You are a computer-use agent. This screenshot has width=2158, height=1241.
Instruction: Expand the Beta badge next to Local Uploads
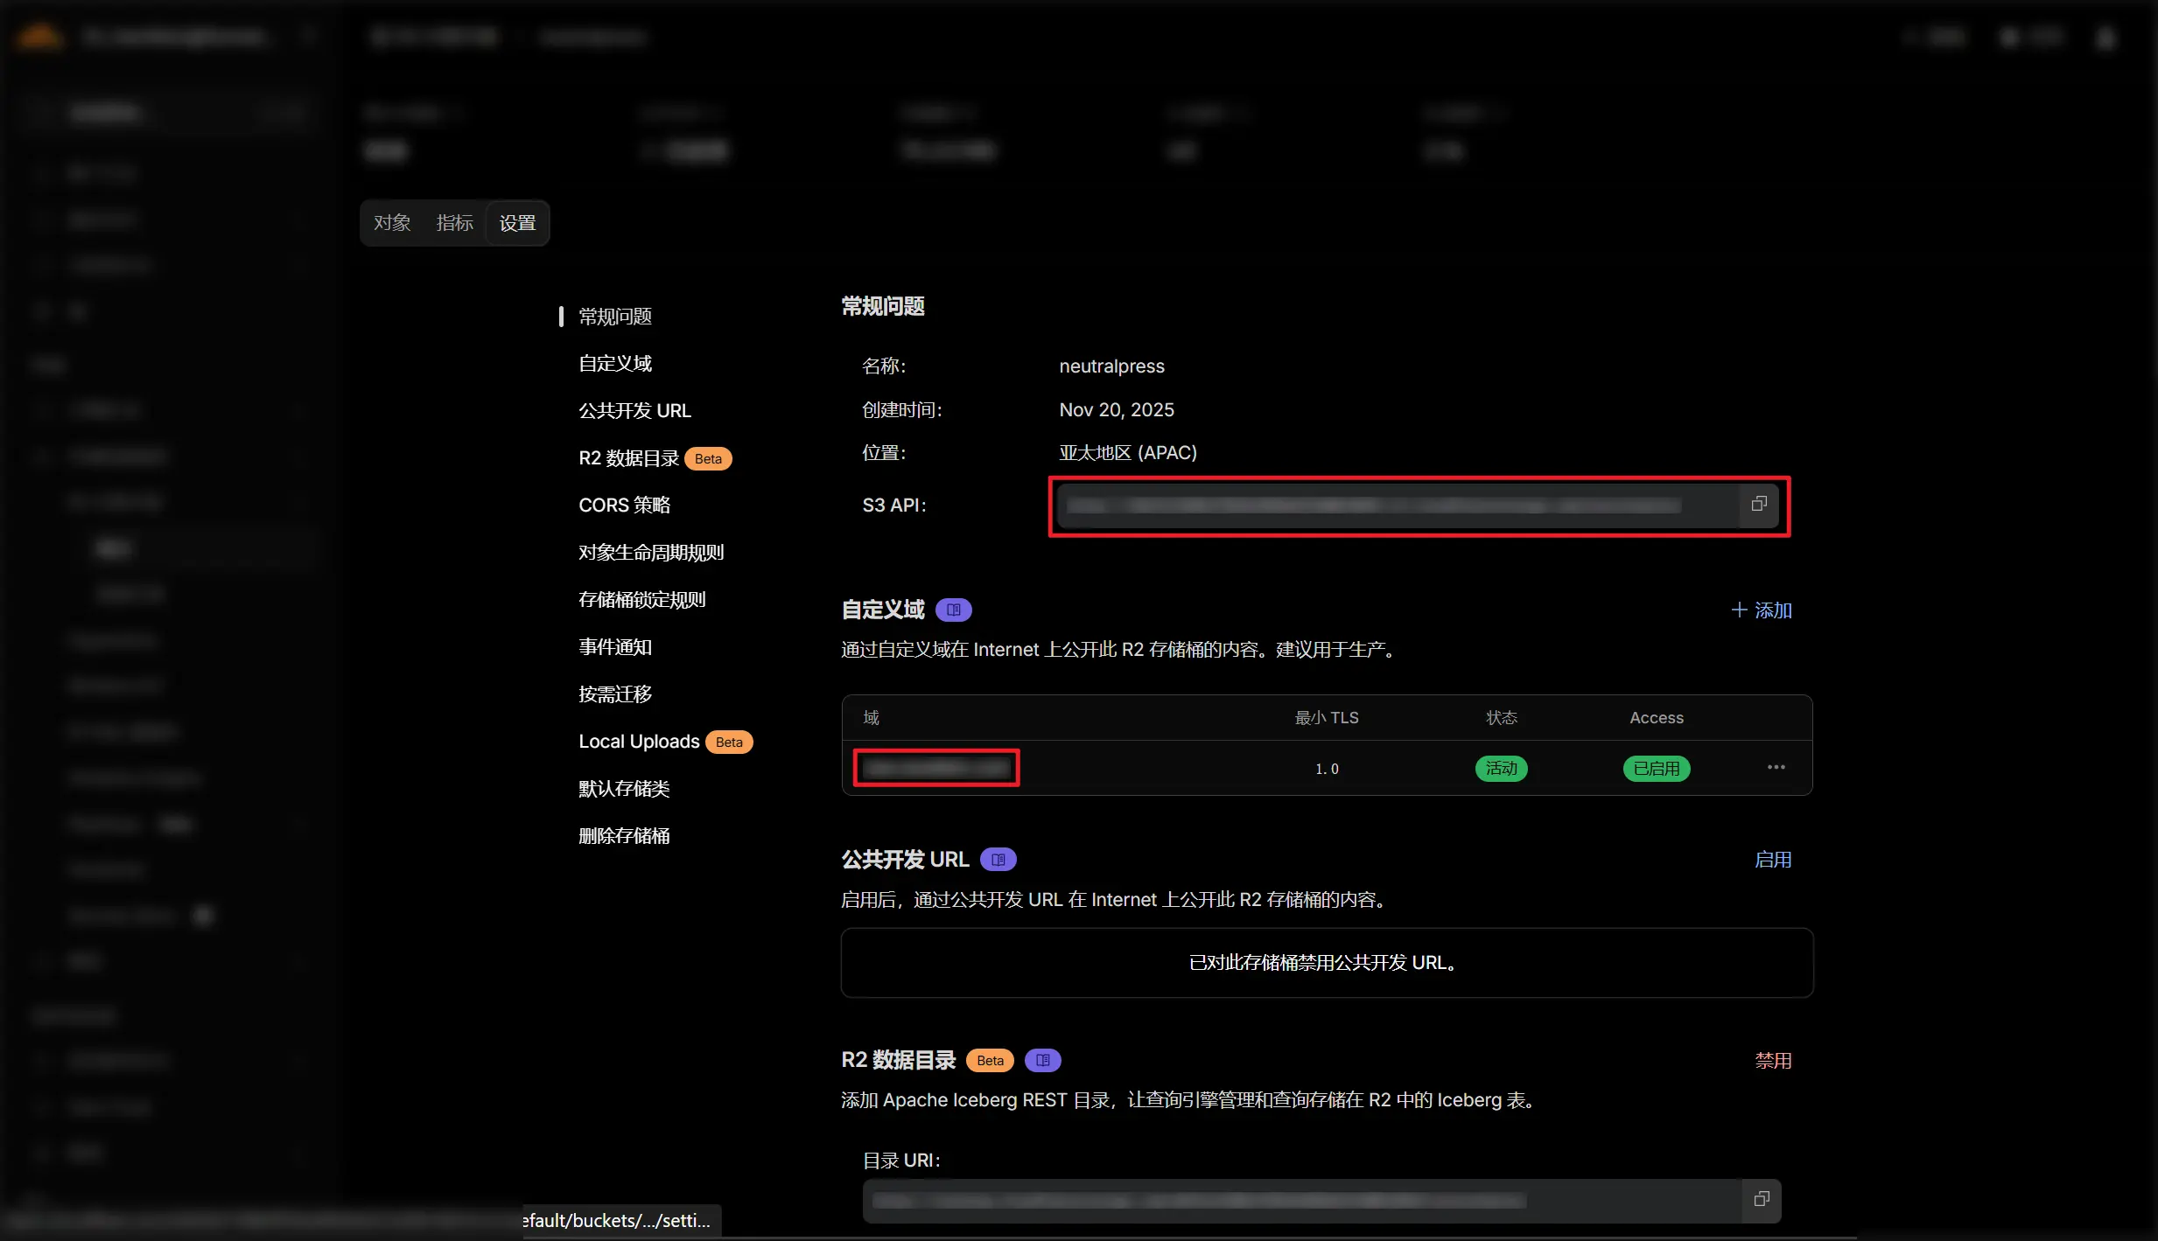point(728,741)
